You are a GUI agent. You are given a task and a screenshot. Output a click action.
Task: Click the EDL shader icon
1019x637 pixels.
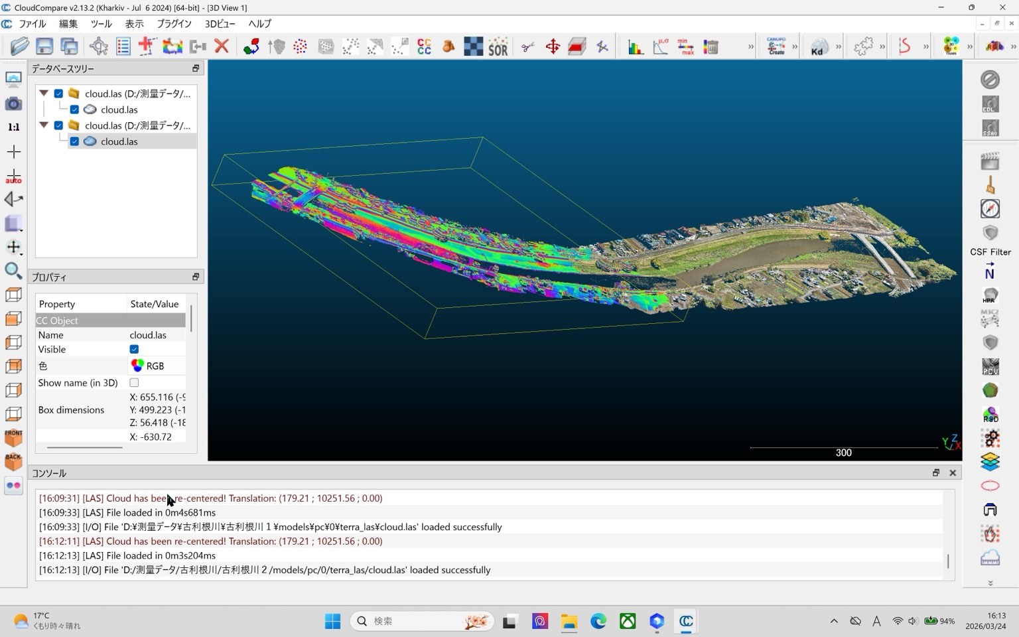tap(990, 104)
